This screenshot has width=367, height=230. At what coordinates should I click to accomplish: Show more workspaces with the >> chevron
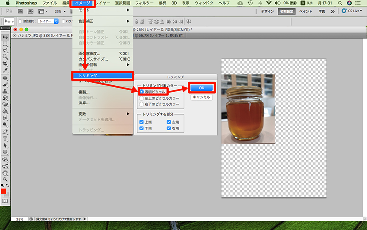coord(332,11)
